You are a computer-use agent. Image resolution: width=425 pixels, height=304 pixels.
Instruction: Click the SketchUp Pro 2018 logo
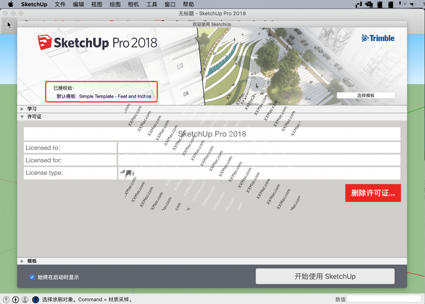(x=97, y=43)
